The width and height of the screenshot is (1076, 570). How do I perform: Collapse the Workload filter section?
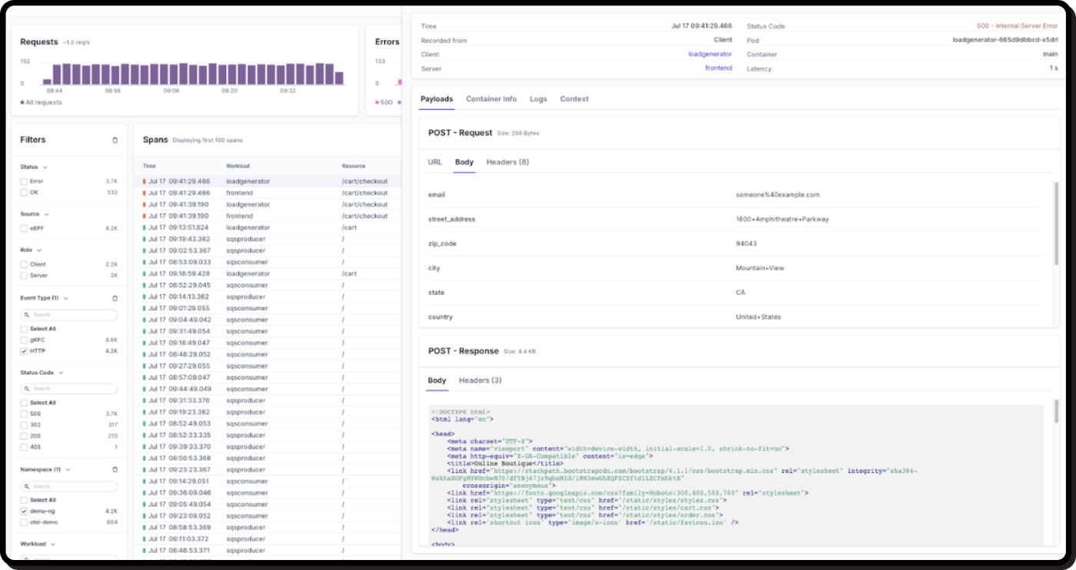click(x=53, y=544)
